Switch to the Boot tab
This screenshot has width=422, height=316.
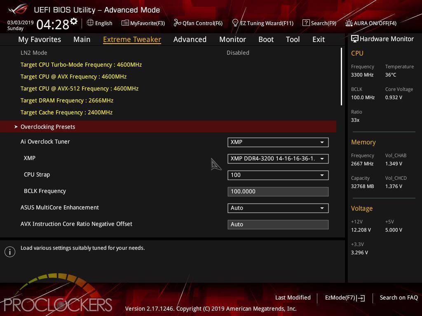(266, 39)
